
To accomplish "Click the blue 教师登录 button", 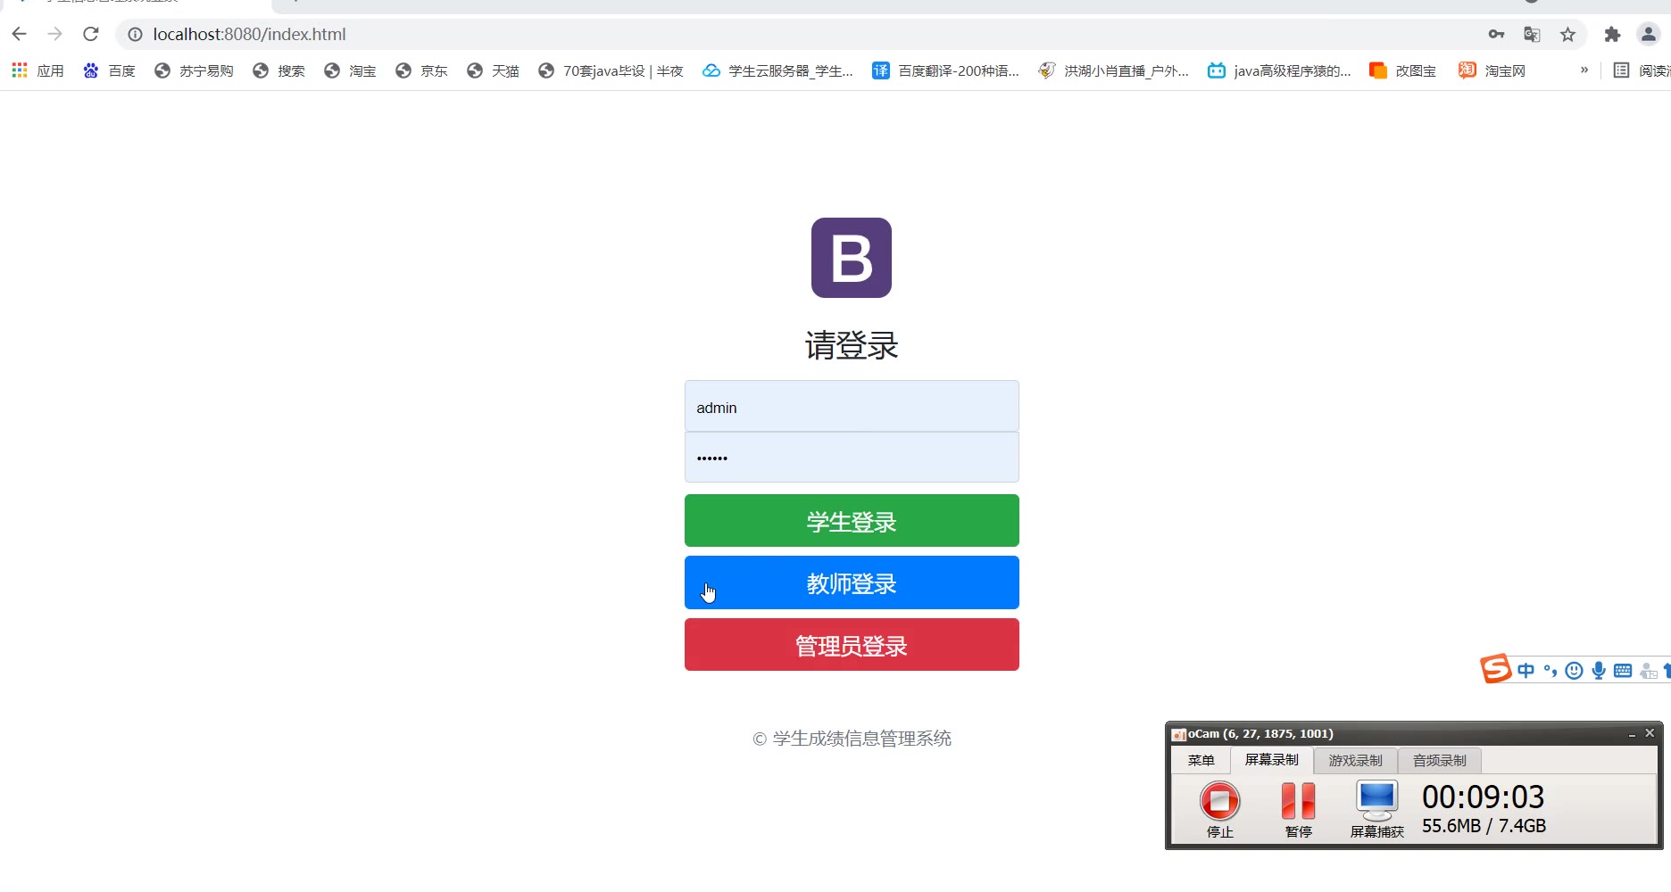I will pos(852,582).
